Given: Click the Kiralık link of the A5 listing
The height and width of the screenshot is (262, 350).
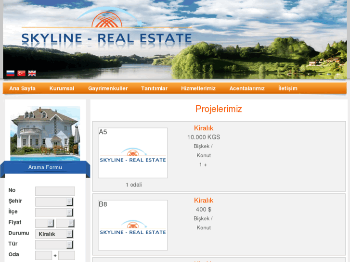Looking at the screenshot, I should pos(204,128).
